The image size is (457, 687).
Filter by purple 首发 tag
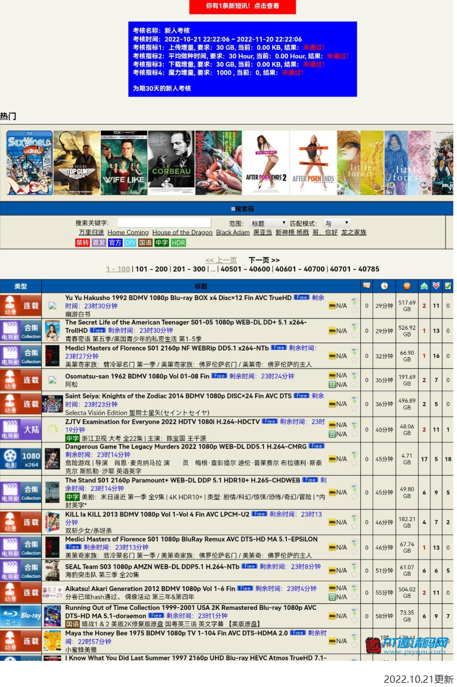coord(98,243)
